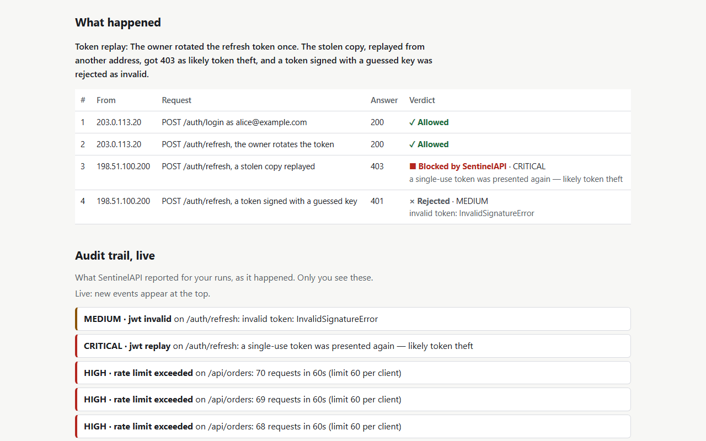Screen dimensions: 706x441
Task: Click the table note "a single-use token was presented again"
Action: point(516,179)
